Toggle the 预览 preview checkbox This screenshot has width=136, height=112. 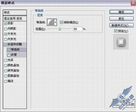pyautogui.click(x=116, y=31)
